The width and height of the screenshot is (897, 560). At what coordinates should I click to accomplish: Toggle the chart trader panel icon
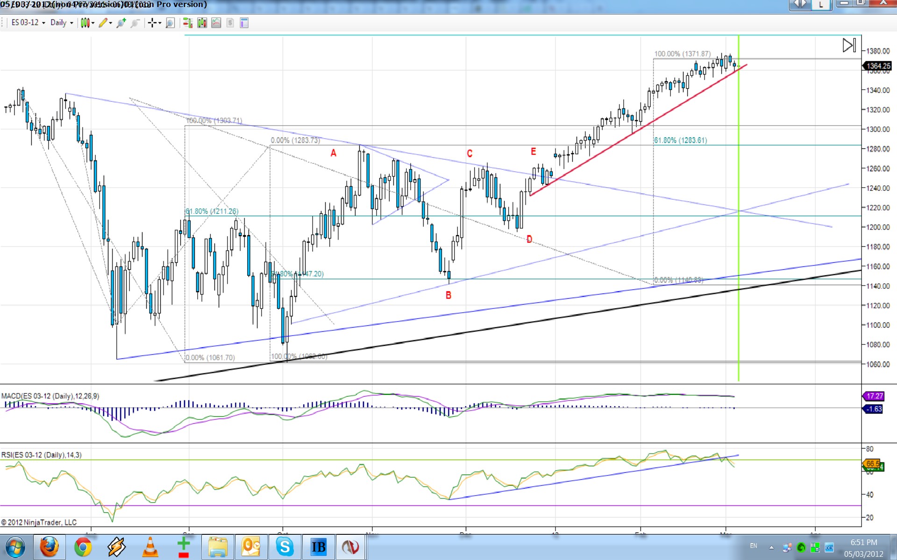[187, 23]
